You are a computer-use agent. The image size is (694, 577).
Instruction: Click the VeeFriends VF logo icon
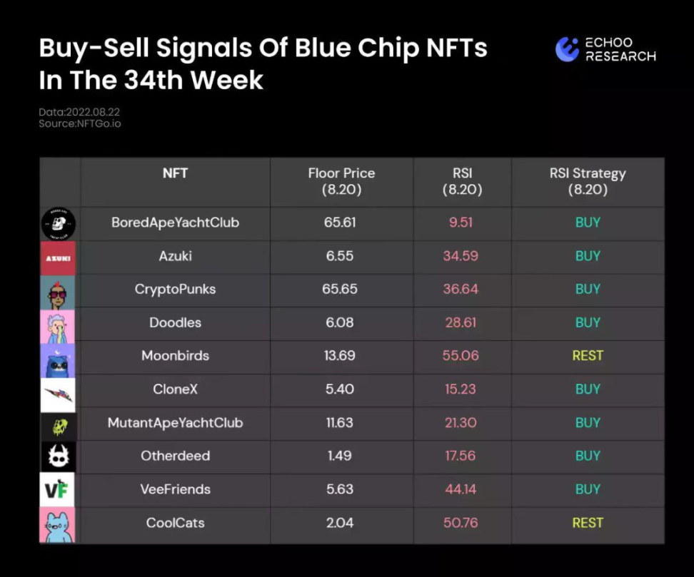tap(58, 490)
